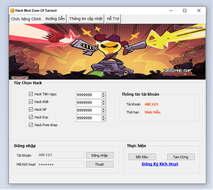Viewport: 213px width, 190px height.
Task: Uncheck Hack Tiên ngọc checkbox
Action: click(x=31, y=94)
